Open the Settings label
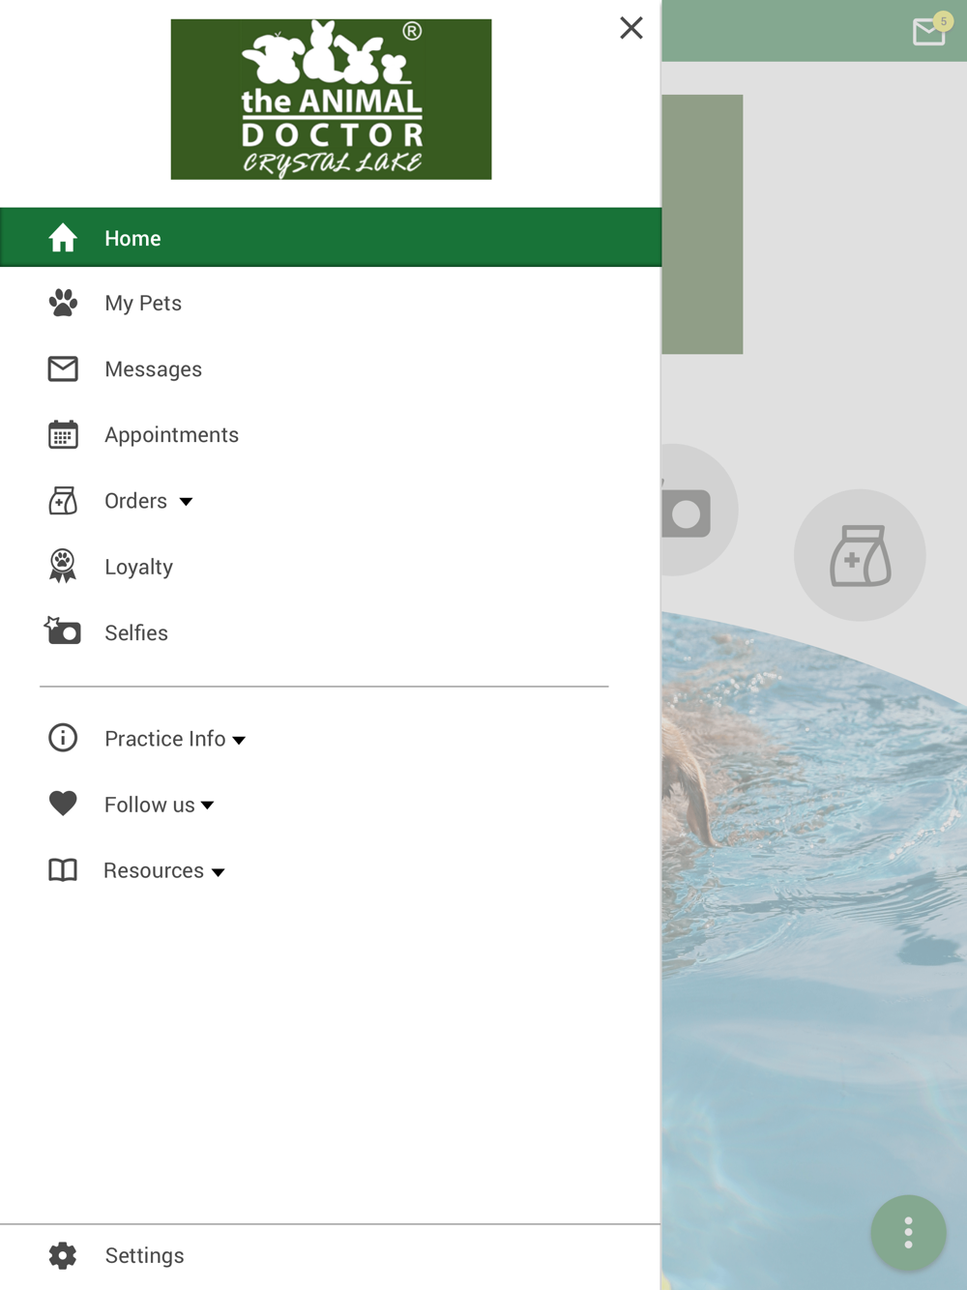 144,1255
